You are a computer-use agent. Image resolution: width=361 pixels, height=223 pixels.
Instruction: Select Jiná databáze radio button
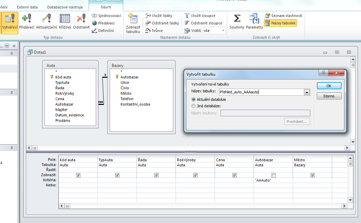[x=194, y=106]
